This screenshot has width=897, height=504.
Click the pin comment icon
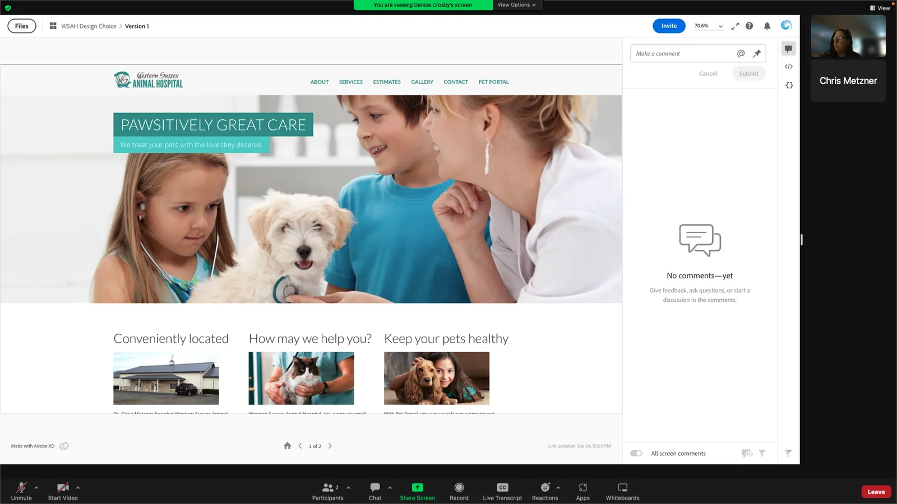[757, 54]
